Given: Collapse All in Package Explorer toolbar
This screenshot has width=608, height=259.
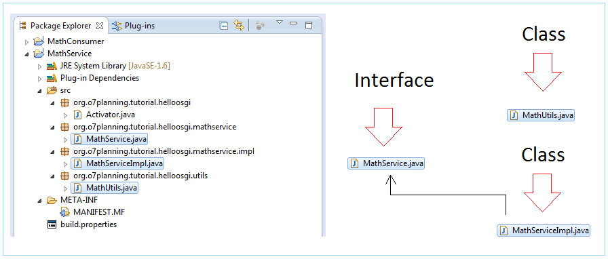Looking at the screenshot, I should 224,26.
